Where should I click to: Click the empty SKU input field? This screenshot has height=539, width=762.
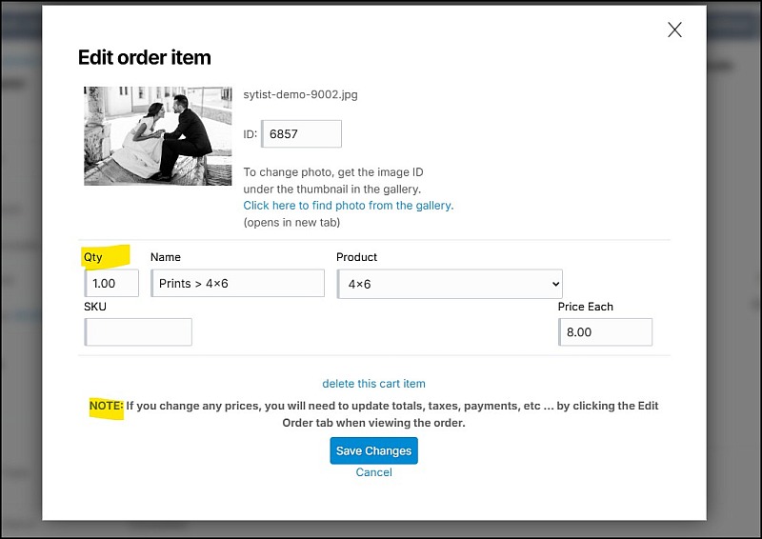pyautogui.click(x=139, y=331)
